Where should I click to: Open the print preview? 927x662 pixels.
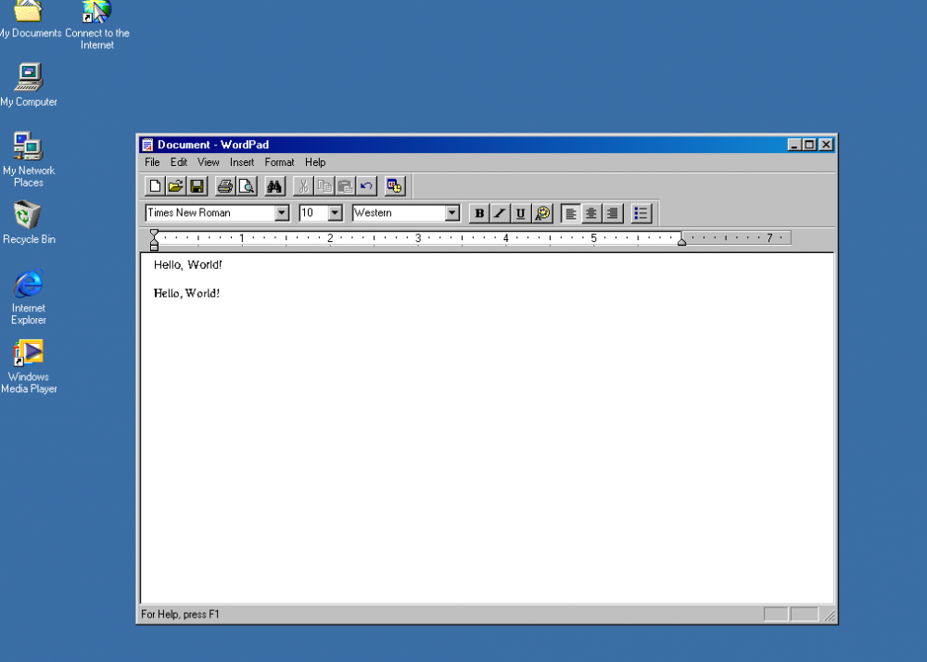tap(246, 185)
